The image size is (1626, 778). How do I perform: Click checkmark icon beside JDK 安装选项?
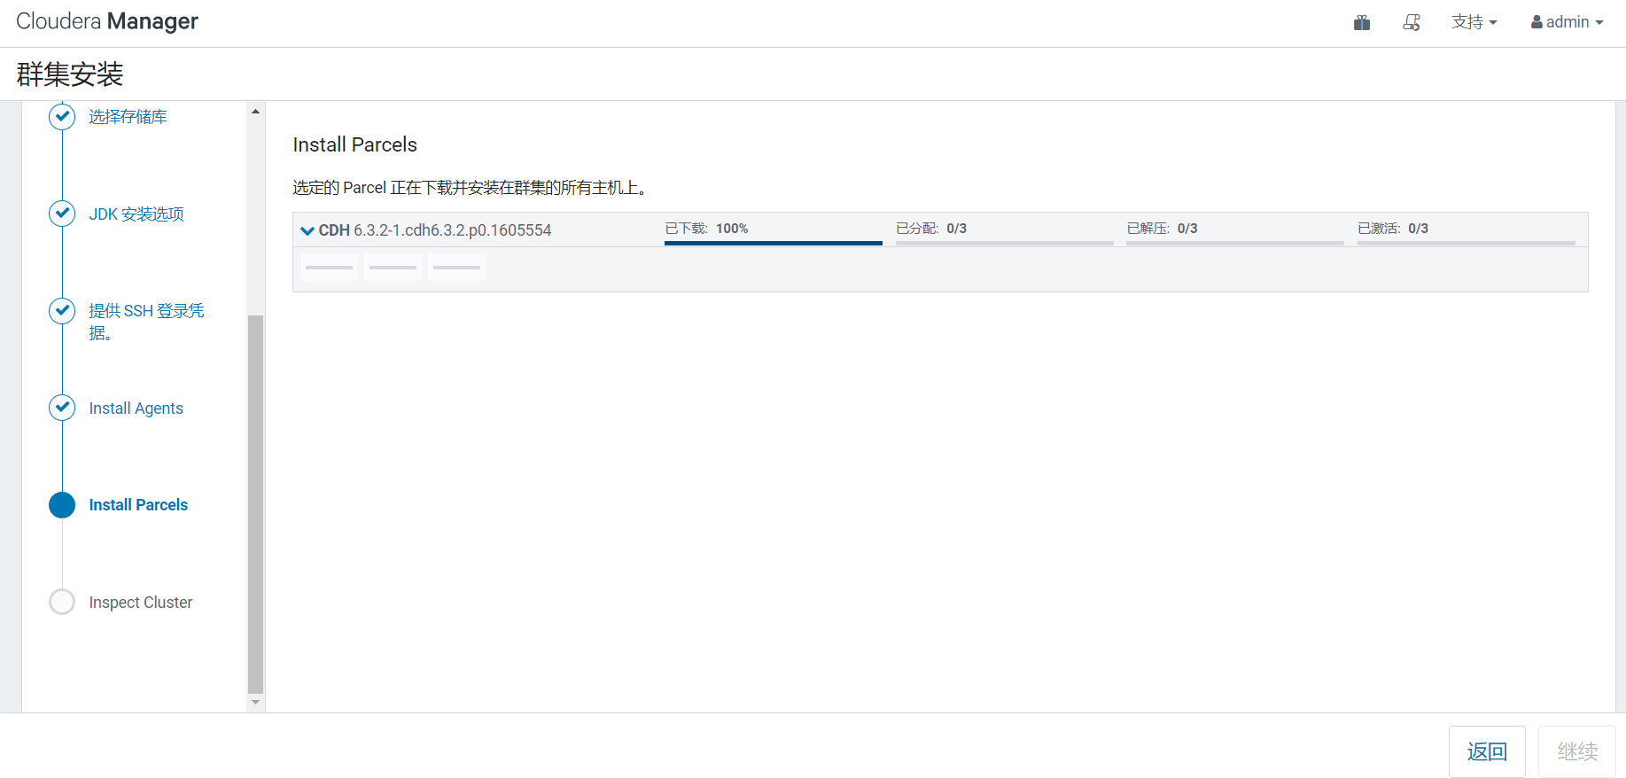(x=62, y=213)
